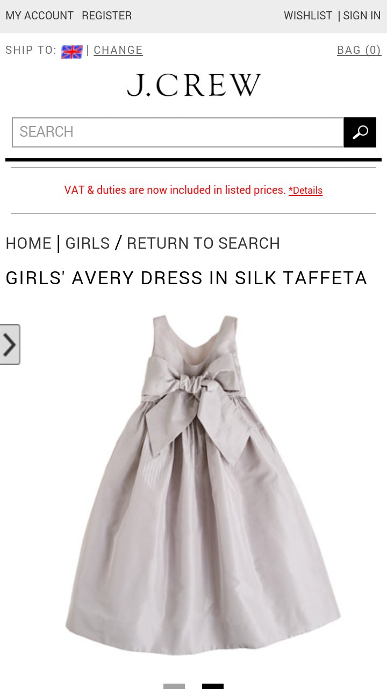This screenshot has width=387, height=689.
Task: Click the red VAT & duties notice text
Action: (x=175, y=190)
